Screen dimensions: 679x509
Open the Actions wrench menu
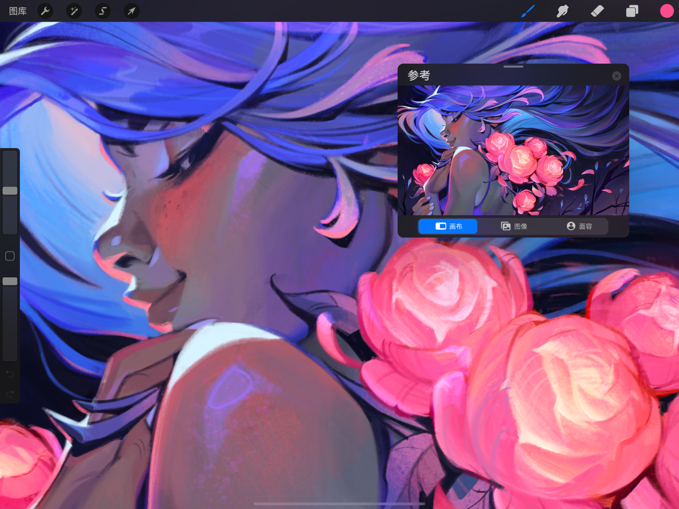tap(45, 11)
